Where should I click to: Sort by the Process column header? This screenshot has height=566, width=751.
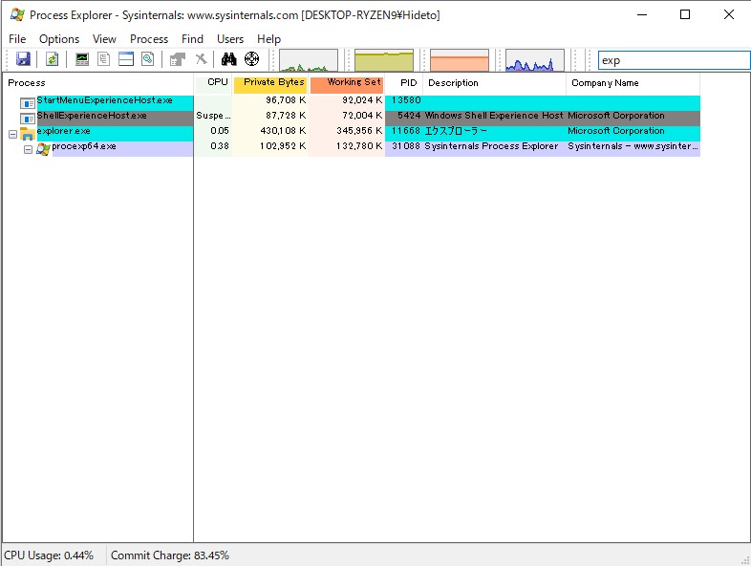pos(98,83)
